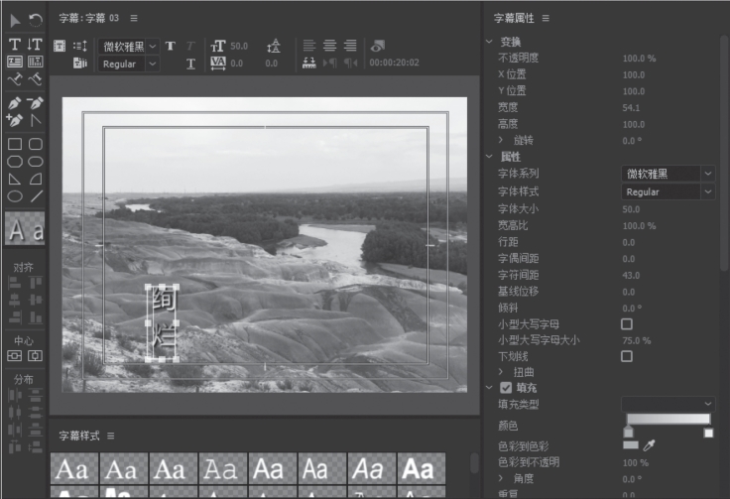Uncheck the 填充 checkbox
This screenshot has height=499, width=730.
pos(506,388)
